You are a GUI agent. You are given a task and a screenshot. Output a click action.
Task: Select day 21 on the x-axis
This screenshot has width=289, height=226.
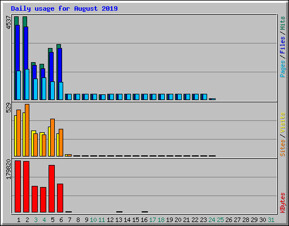tap(186, 220)
